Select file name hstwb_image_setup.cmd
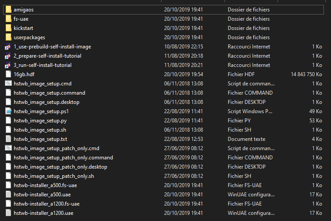 tap(43, 84)
